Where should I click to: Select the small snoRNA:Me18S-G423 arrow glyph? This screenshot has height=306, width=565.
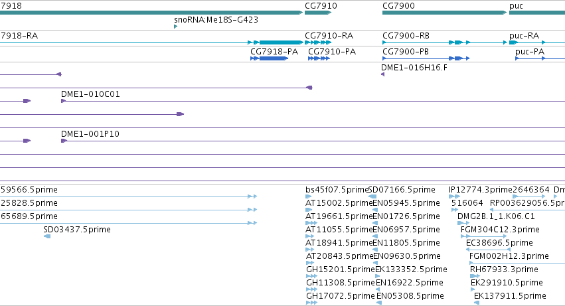pyautogui.click(x=175, y=27)
